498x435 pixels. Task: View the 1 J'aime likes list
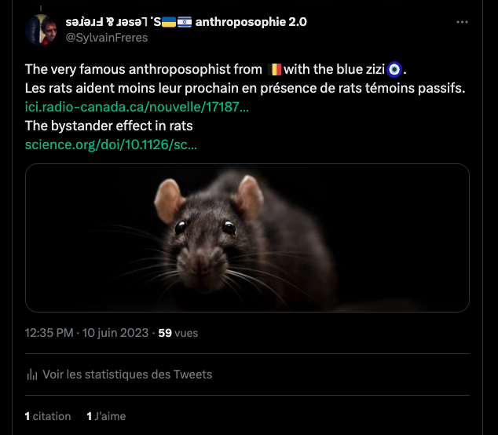coord(106,416)
